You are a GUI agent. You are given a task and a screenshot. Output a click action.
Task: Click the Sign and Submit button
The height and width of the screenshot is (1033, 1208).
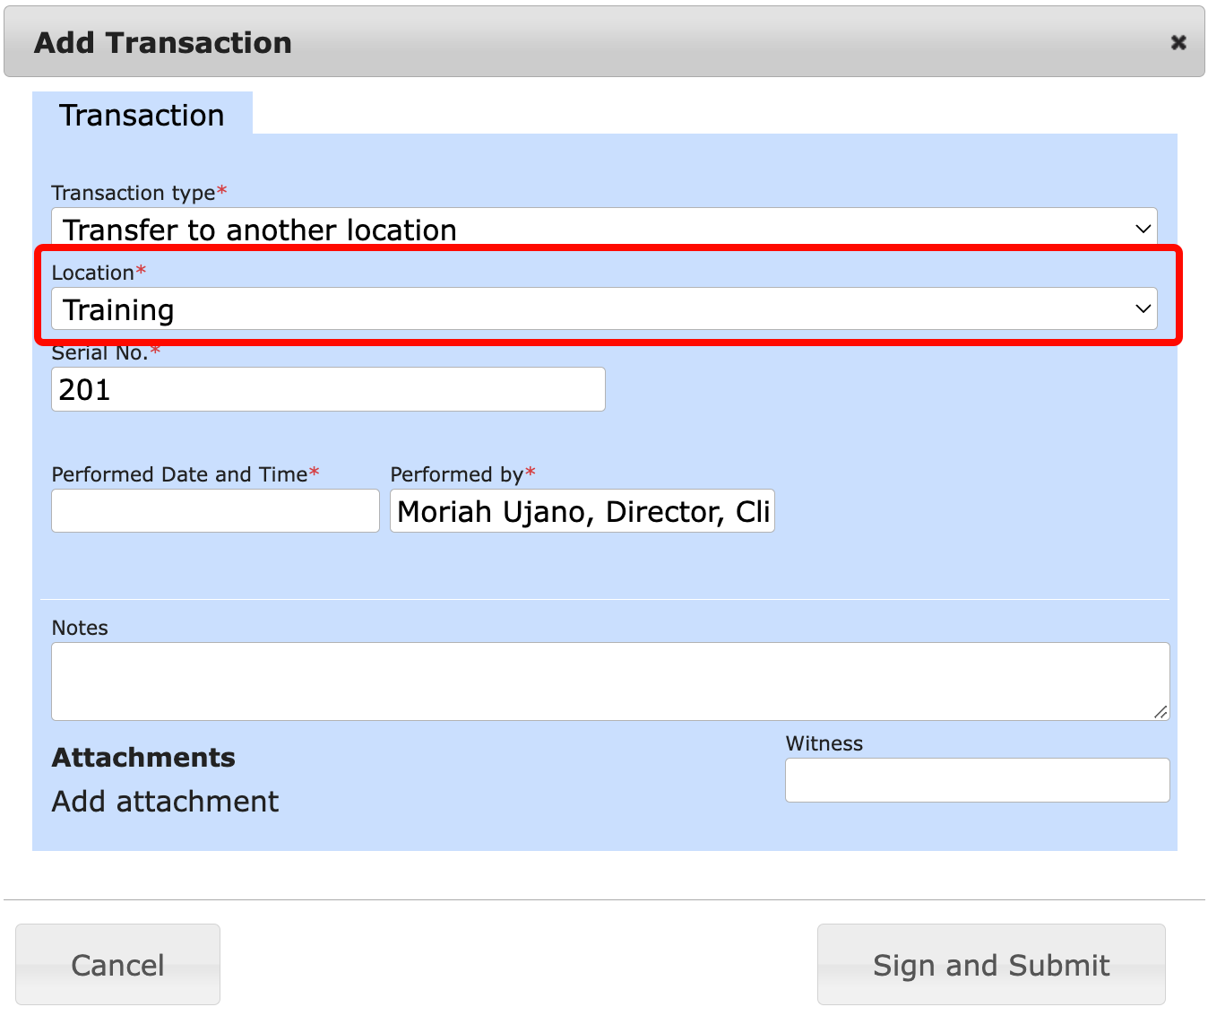pos(990,965)
